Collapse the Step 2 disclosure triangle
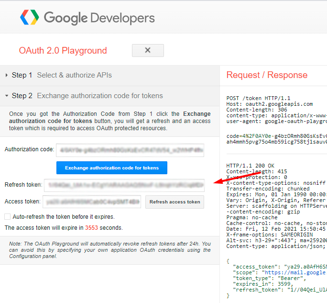 [x=7, y=96]
